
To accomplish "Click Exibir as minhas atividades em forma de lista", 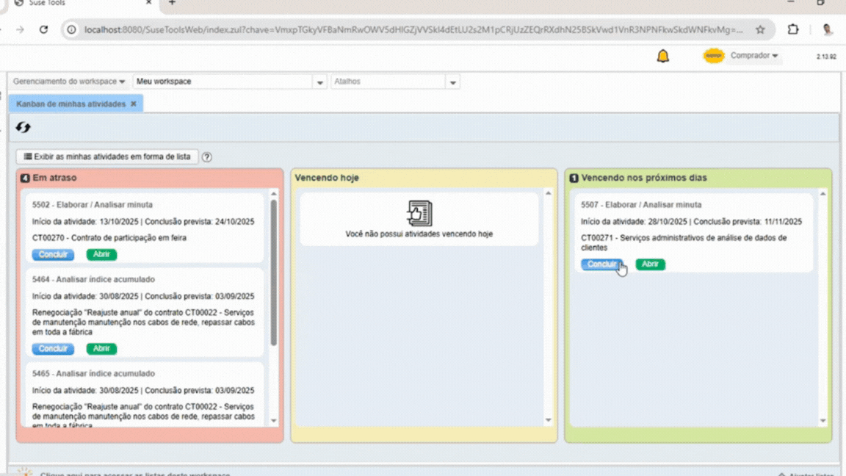I will pyautogui.click(x=106, y=156).
